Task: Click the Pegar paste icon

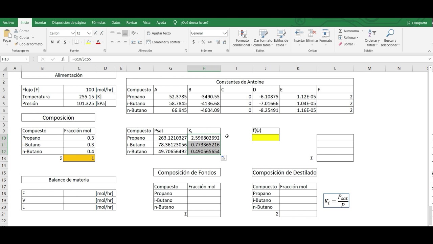Action: (x=7, y=34)
